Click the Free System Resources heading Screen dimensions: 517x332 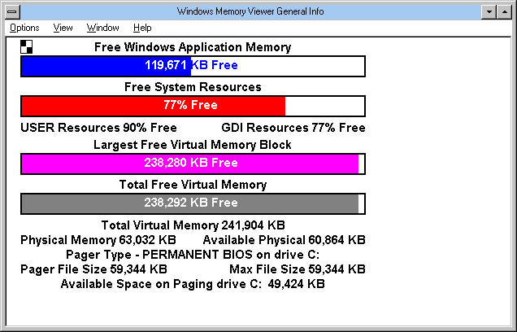click(x=193, y=87)
